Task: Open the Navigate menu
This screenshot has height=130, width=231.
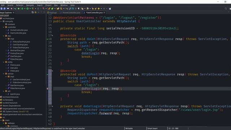Action: coord(30,5)
